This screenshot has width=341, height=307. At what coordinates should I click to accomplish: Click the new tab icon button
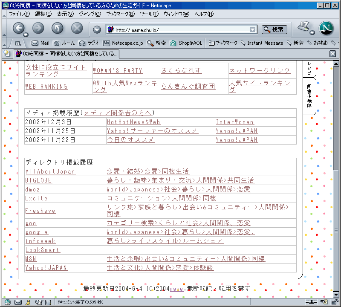[7, 53]
